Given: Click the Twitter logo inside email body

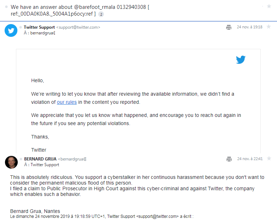Looking at the screenshot, I should click(241, 60).
